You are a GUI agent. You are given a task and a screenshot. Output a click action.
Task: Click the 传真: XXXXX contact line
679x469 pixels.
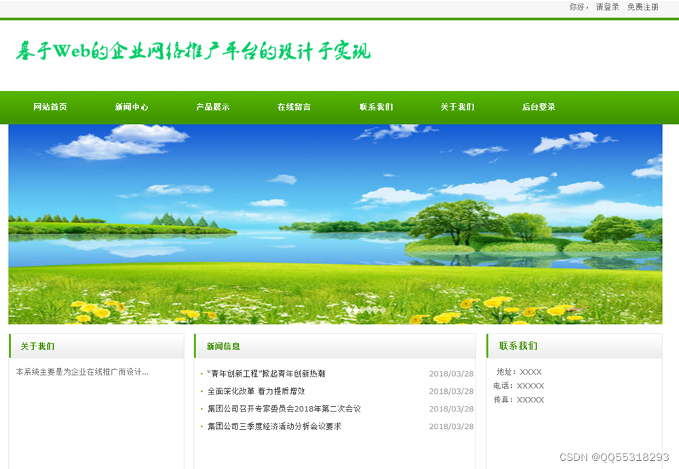pos(519,400)
